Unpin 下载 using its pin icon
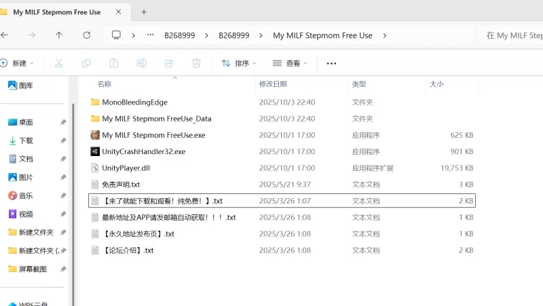This screenshot has width=543, height=306. pyautogui.click(x=63, y=140)
